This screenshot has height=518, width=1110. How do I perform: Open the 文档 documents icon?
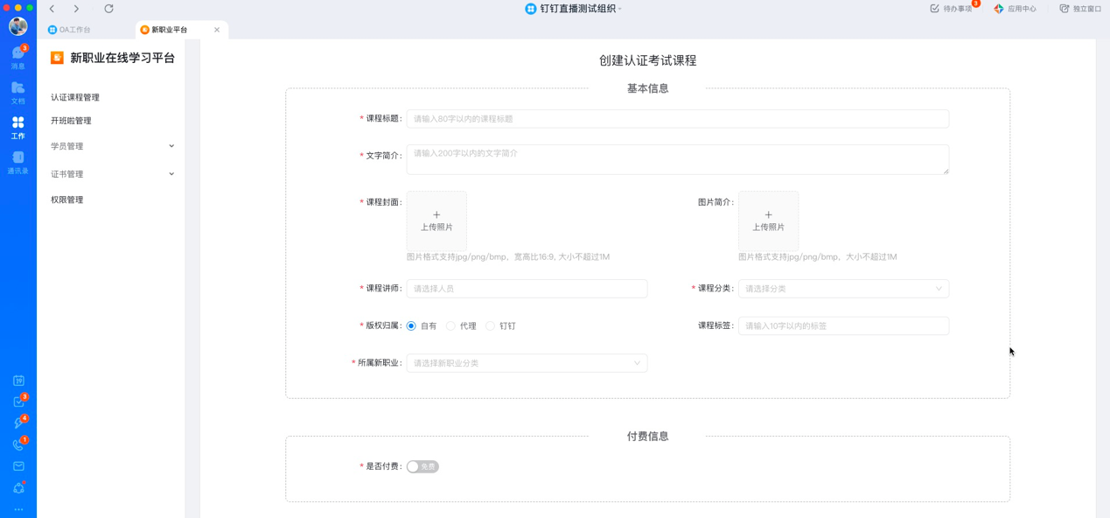(x=17, y=92)
